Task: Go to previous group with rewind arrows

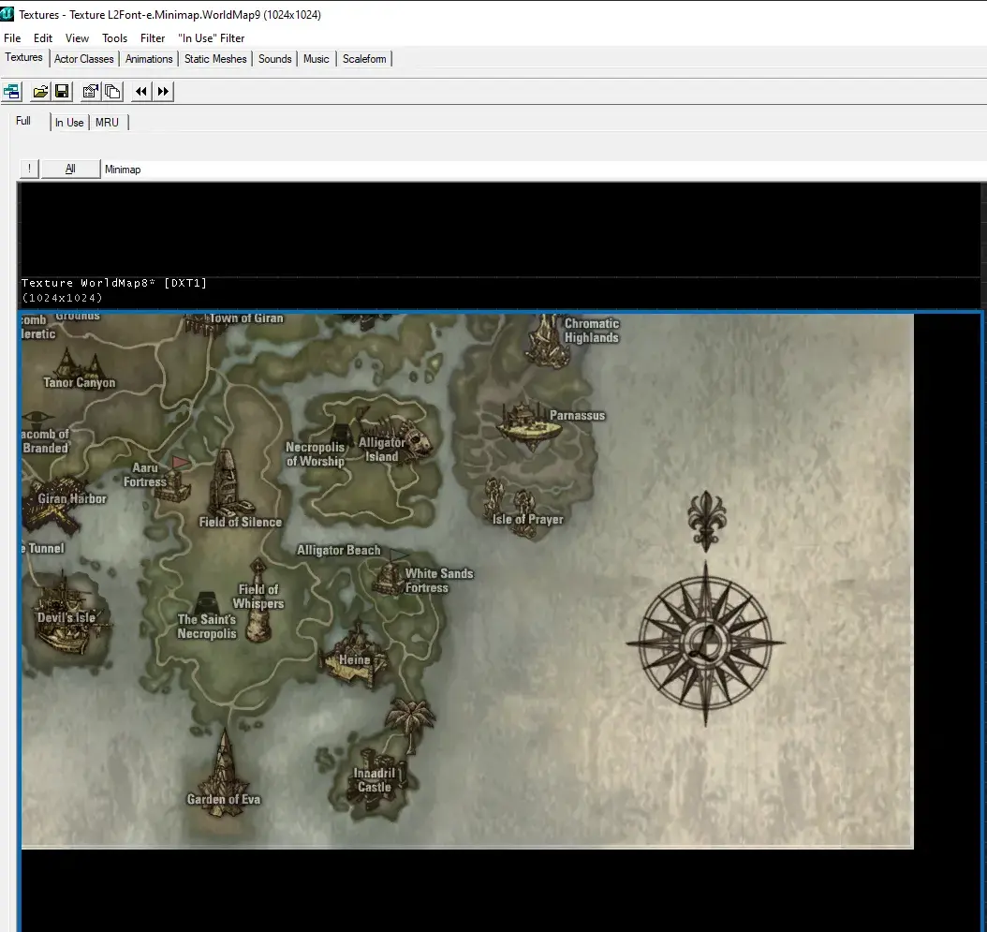Action: 141,91
